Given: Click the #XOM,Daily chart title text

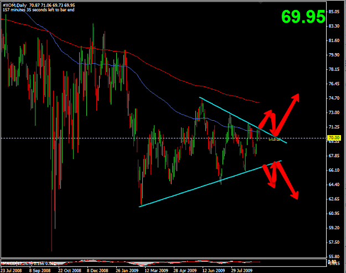Looking at the screenshot, I should 15,5.
